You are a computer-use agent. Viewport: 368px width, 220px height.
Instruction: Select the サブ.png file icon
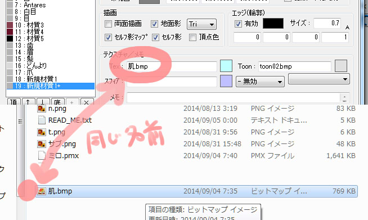click(x=42, y=144)
